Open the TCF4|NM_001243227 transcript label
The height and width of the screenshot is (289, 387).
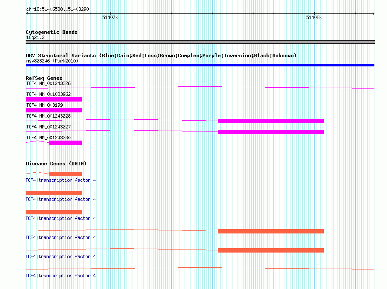pyautogui.click(x=48, y=127)
